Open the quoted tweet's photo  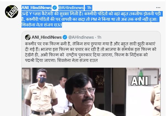click(x=91, y=92)
